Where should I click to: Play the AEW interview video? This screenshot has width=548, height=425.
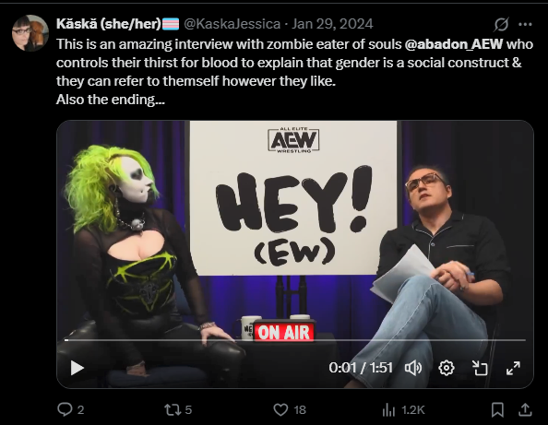77,368
